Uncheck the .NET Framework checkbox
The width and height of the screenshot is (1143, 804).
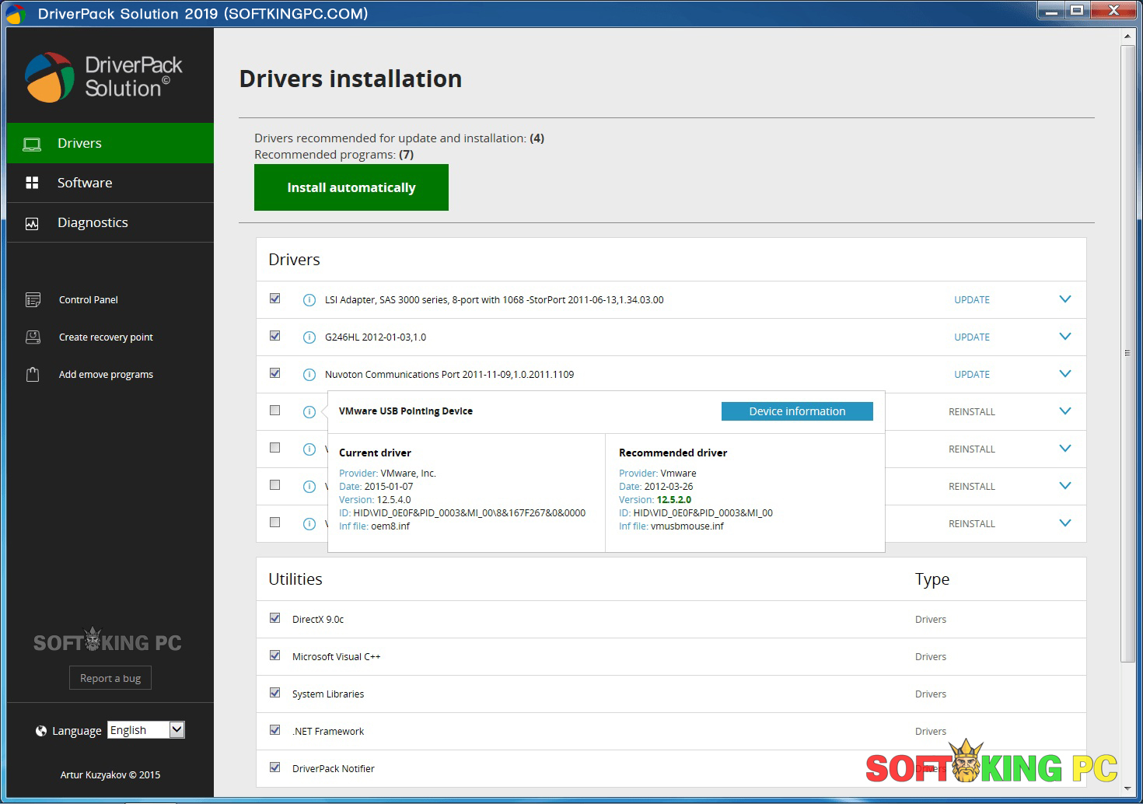pos(274,730)
